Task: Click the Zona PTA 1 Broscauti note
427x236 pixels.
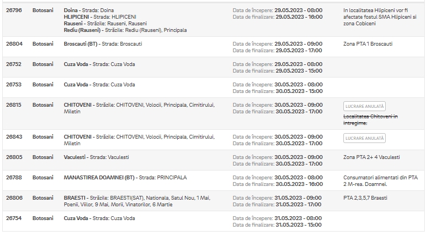Action: point(368,44)
